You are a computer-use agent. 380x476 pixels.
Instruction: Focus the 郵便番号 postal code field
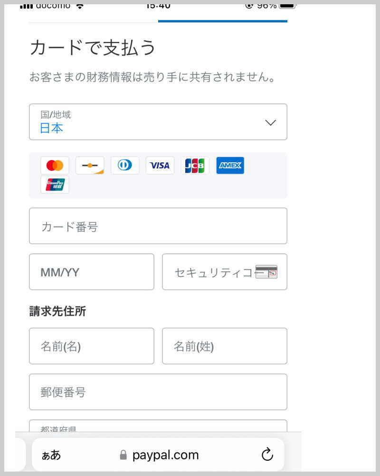tap(158, 392)
